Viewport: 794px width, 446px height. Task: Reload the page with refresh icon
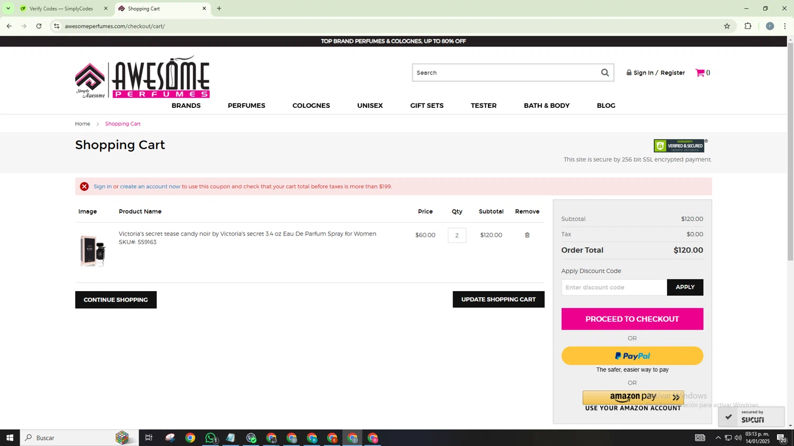point(39,26)
